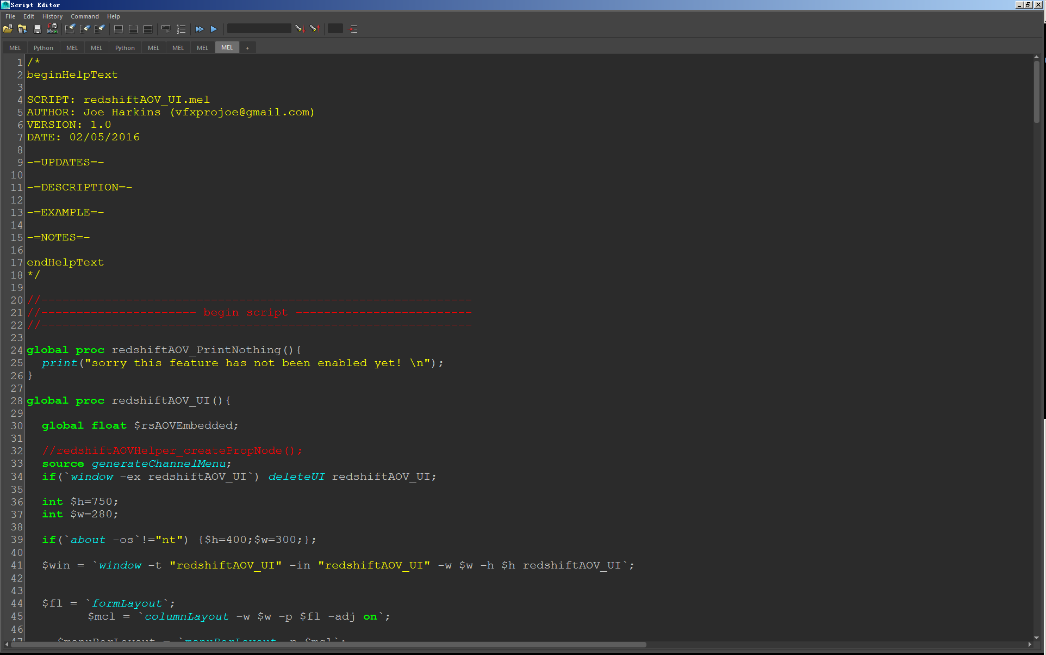
Task: Save the current script
Action: click(x=37, y=29)
